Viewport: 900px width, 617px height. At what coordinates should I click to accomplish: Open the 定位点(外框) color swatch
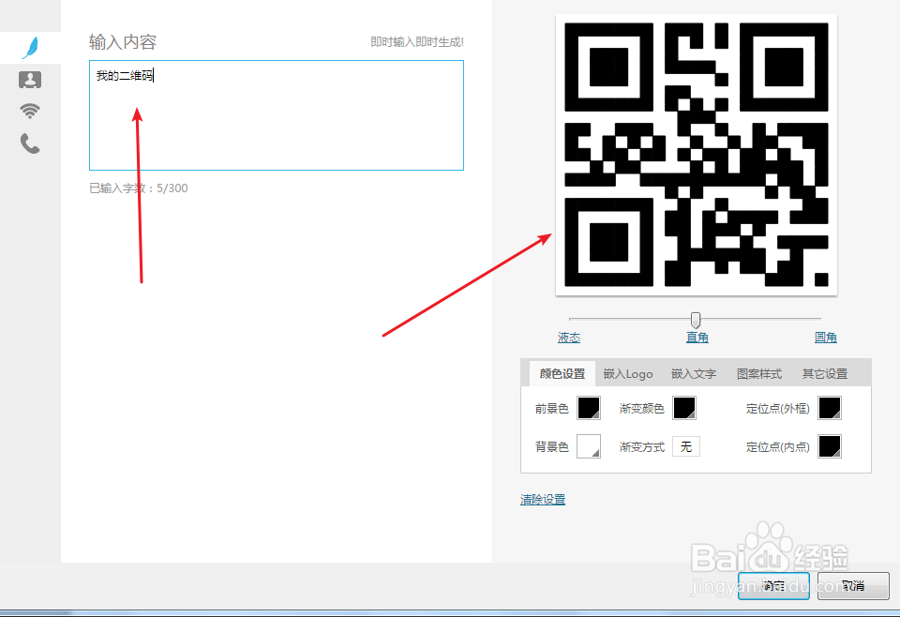pyautogui.click(x=830, y=408)
